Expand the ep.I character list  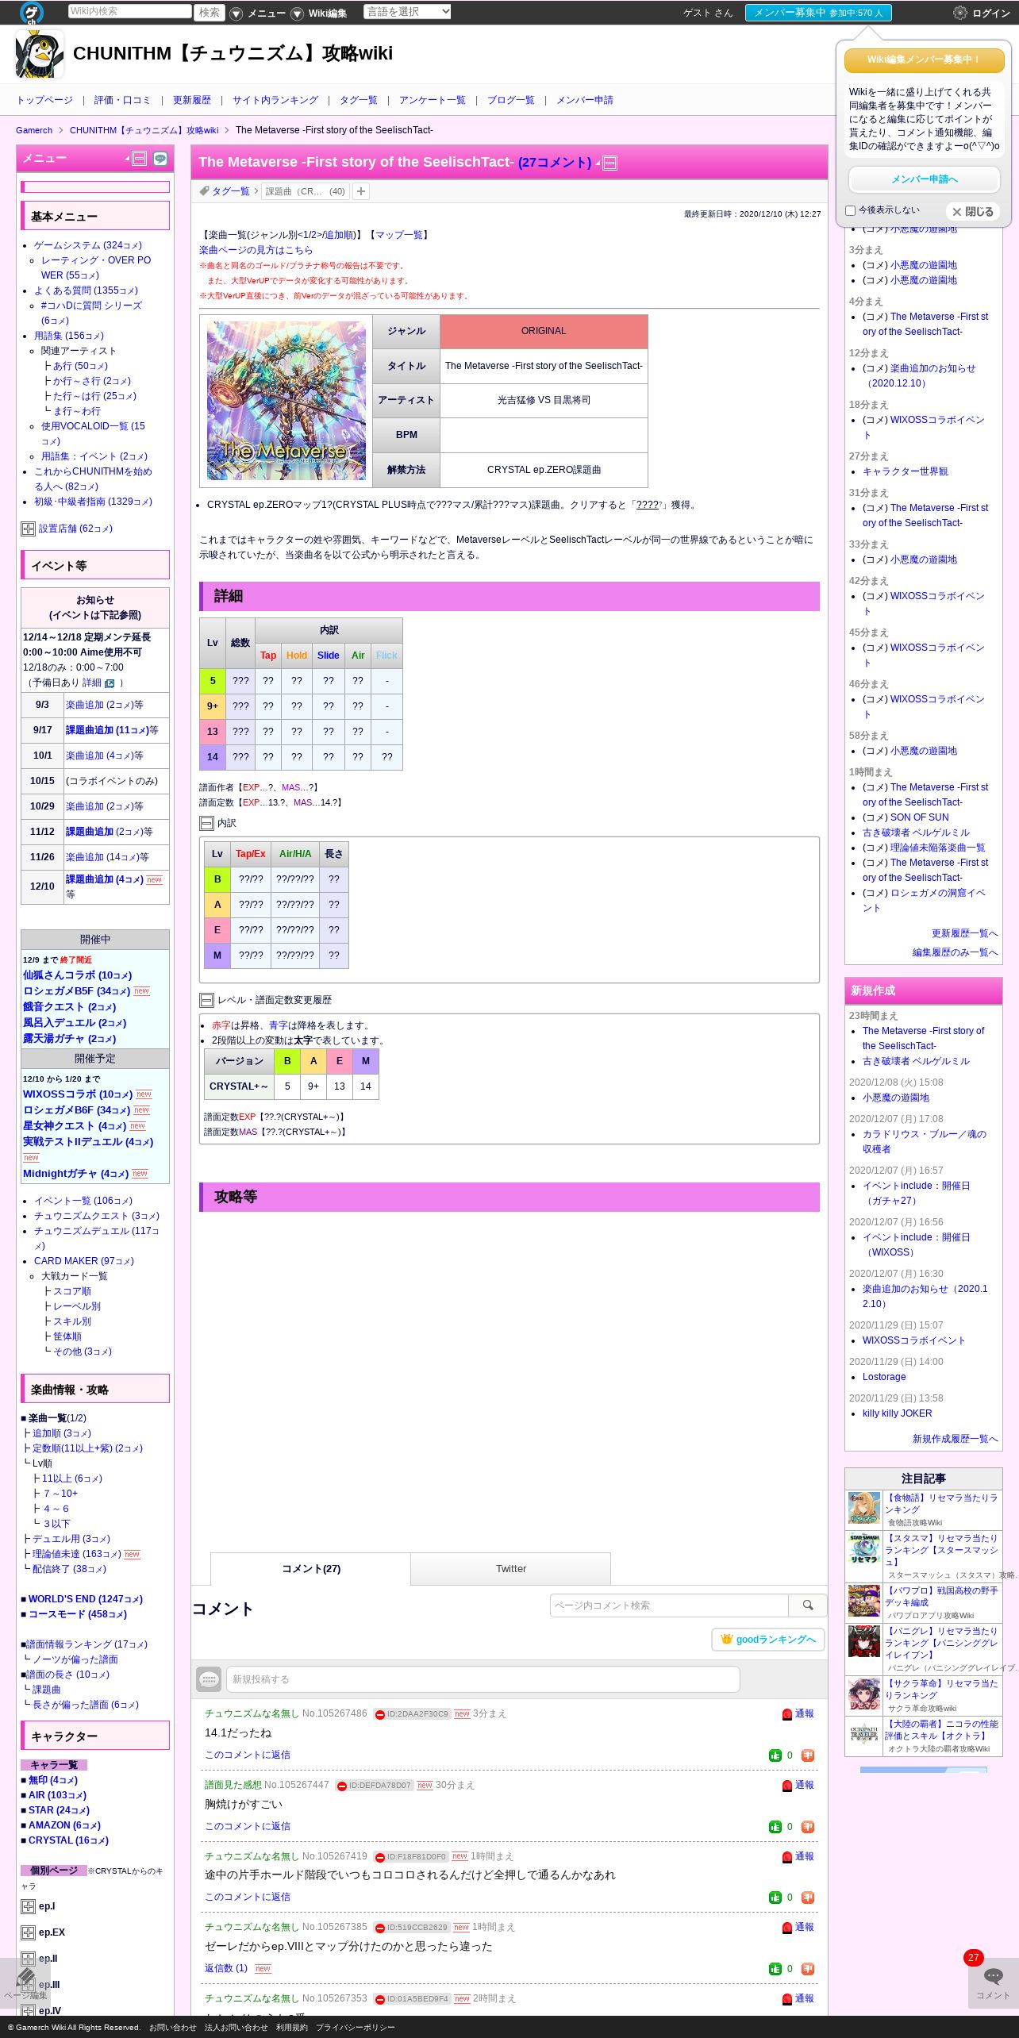point(28,1907)
